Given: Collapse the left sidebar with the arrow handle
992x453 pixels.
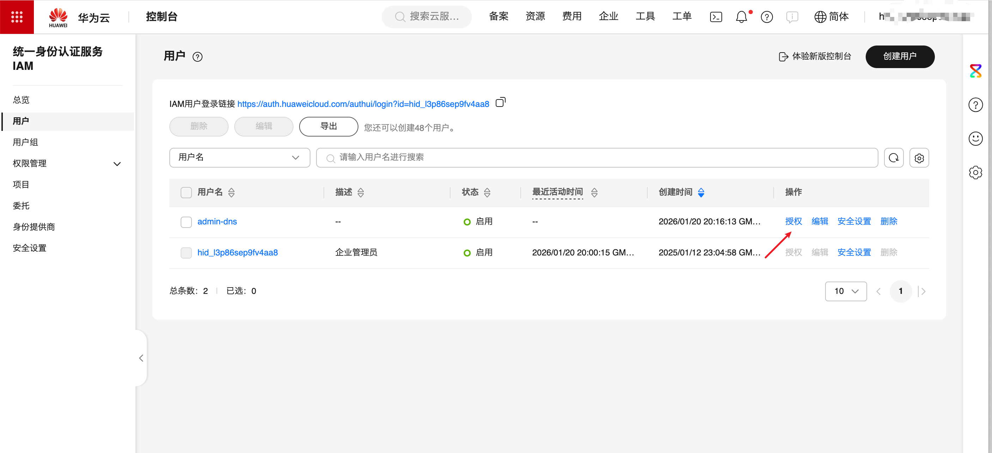Looking at the screenshot, I should (x=141, y=358).
